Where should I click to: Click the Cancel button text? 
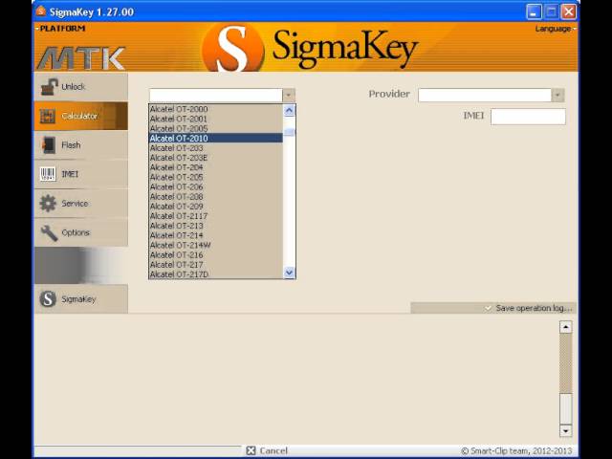click(x=273, y=450)
